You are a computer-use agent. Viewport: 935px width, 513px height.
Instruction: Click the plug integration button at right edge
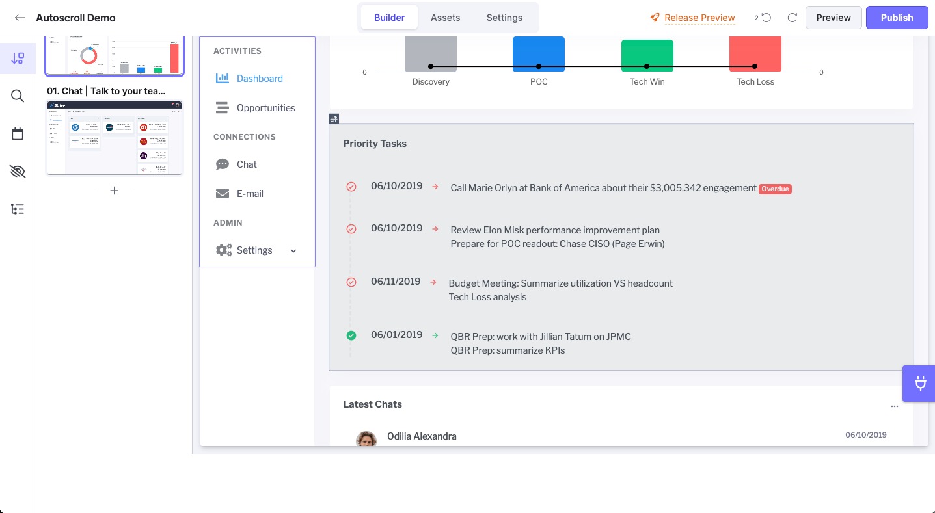920,384
